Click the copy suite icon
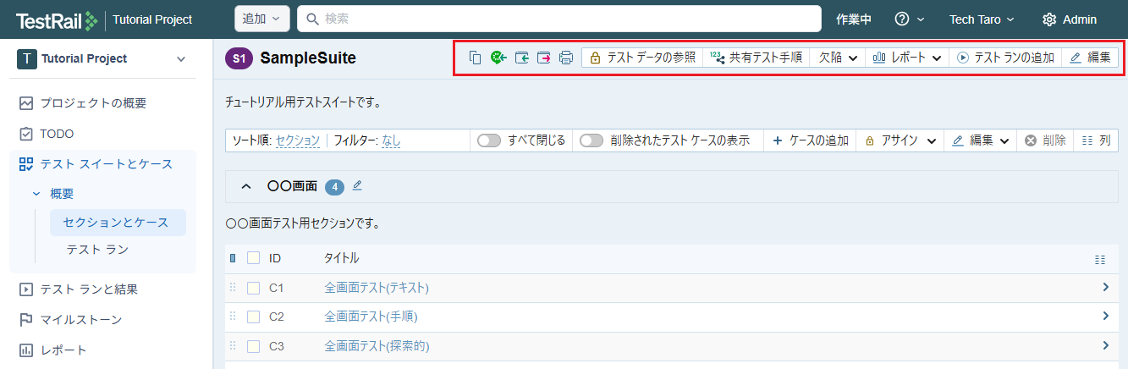1128x369 pixels. [476, 58]
